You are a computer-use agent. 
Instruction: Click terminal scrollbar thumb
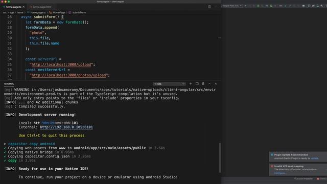tap(220, 157)
